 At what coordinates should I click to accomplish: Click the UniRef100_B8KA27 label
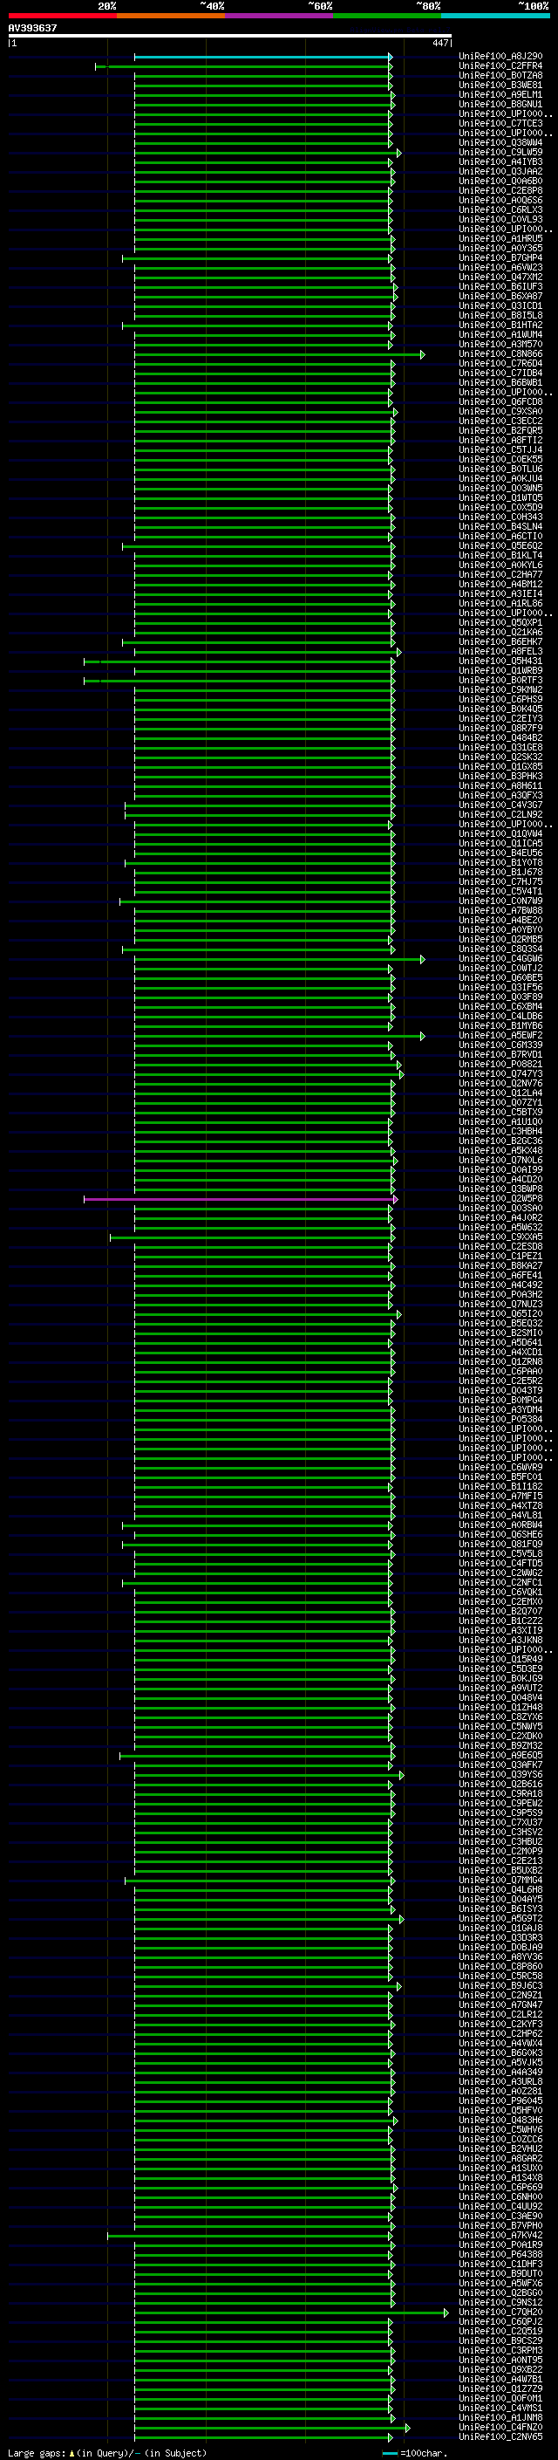click(500, 1265)
